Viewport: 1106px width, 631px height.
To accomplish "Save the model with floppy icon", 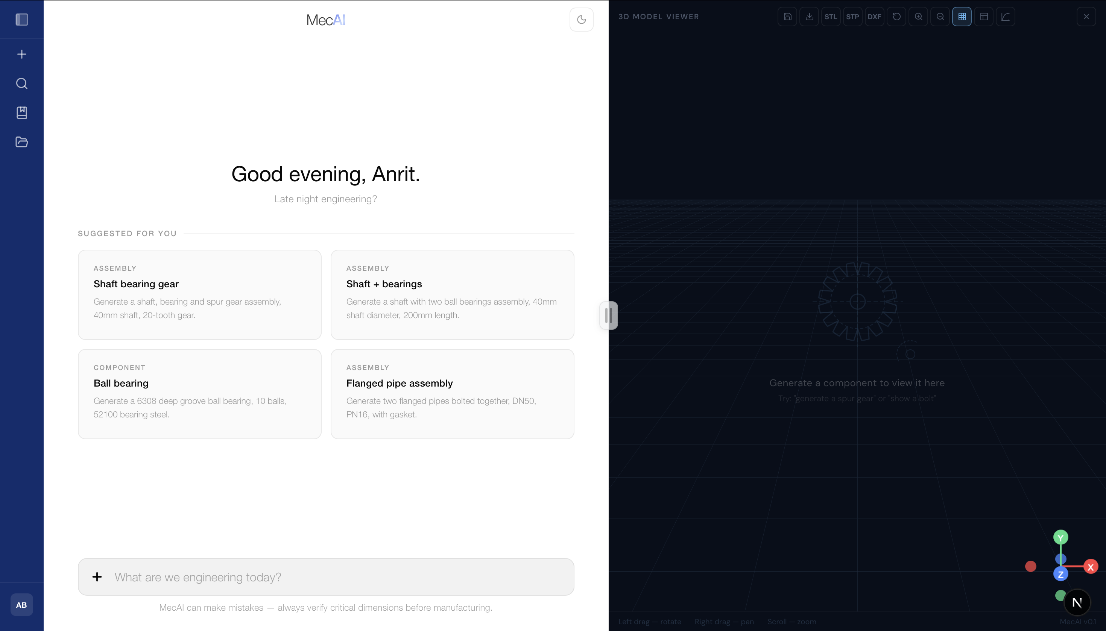I will click(x=787, y=17).
